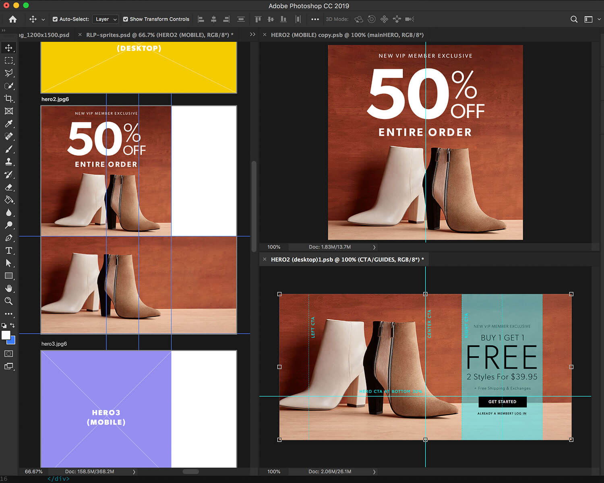Select the Zoom tool in toolbar

8,301
